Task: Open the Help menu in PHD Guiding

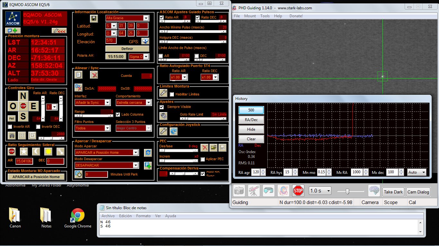Action: [x=278, y=16]
